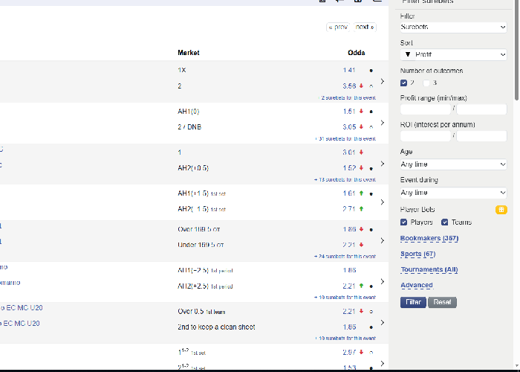Image resolution: width=520 pixels, height=372 pixels.
Task: Expand the Tournaments (All) section
Action: coord(429,269)
